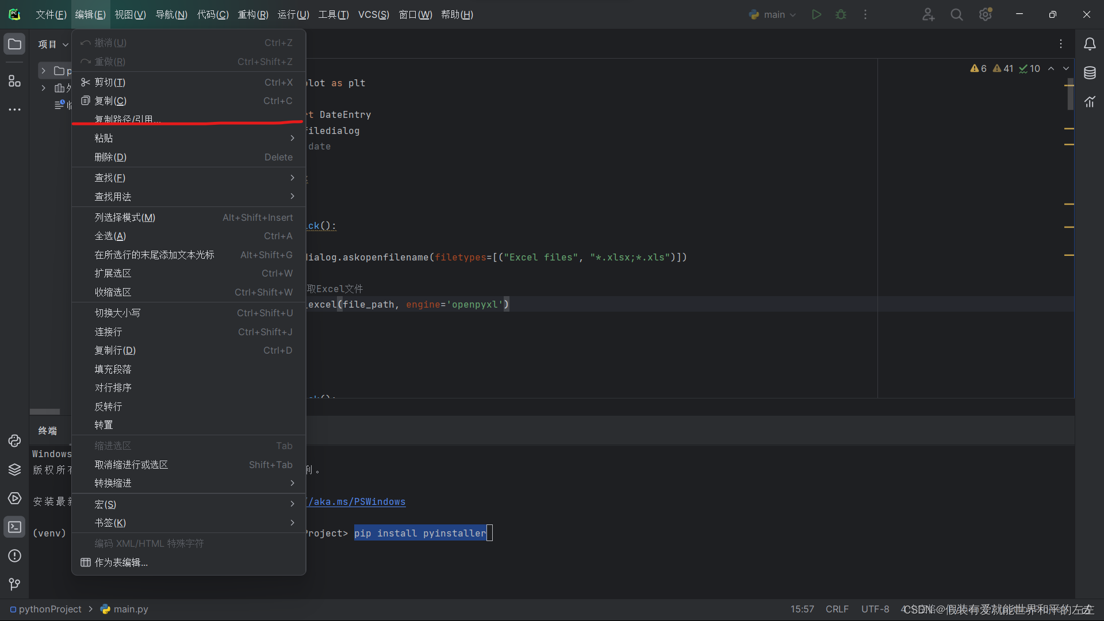Choose 剪切(T) from the edit menu
This screenshot has height=621, width=1104.
click(189, 82)
